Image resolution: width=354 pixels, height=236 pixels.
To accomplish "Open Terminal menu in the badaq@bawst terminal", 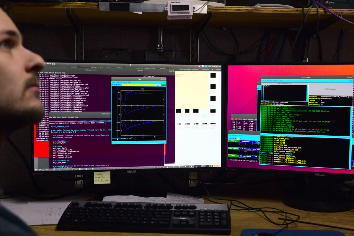I will 58,73.
